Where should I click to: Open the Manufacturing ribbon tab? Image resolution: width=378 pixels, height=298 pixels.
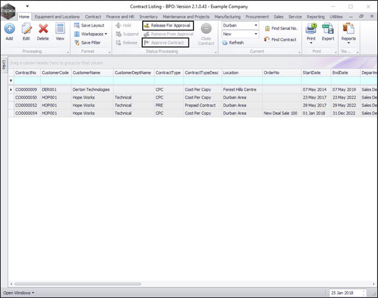click(x=228, y=17)
